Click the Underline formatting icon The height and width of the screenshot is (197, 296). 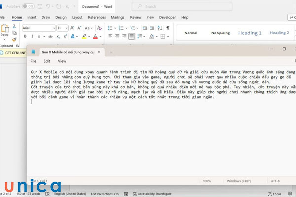tap(39, 36)
